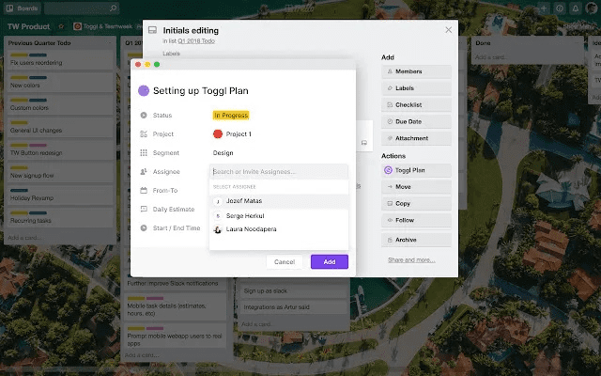The image size is (601, 376).
Task: Click the Members button in Add section
Action: 417,71
